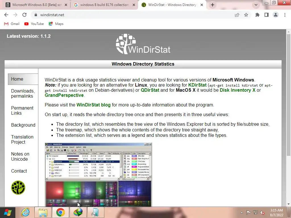Image resolution: width=291 pixels, height=218 pixels.
Task: Open Contact sidebar item
Action: [x=19, y=171]
